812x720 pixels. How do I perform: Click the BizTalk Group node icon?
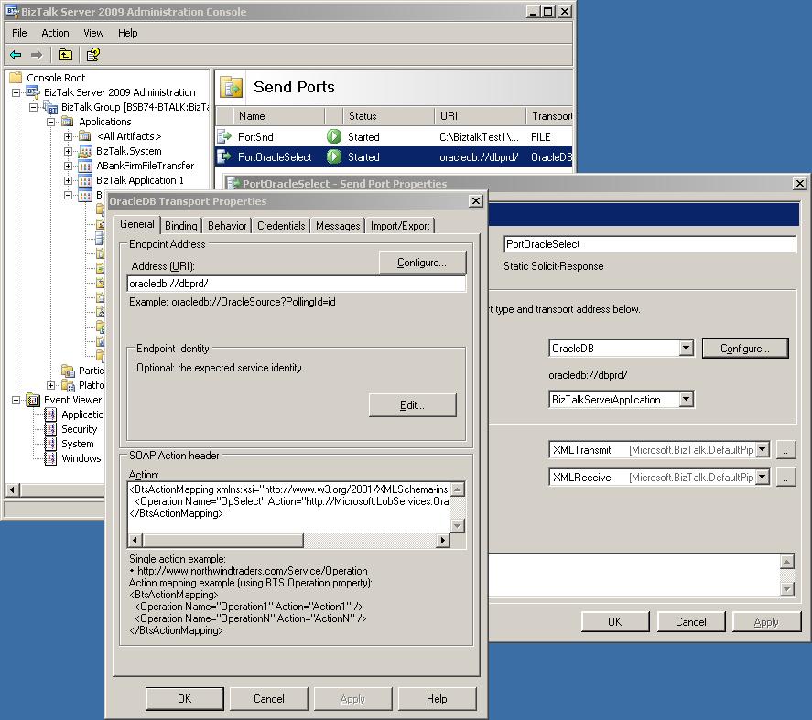(50, 107)
